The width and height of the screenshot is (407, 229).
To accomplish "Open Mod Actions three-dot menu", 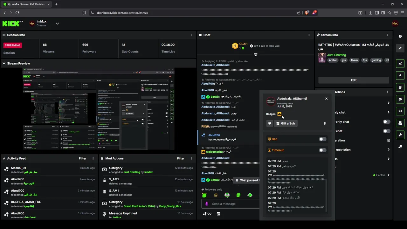I will (x=191, y=158).
